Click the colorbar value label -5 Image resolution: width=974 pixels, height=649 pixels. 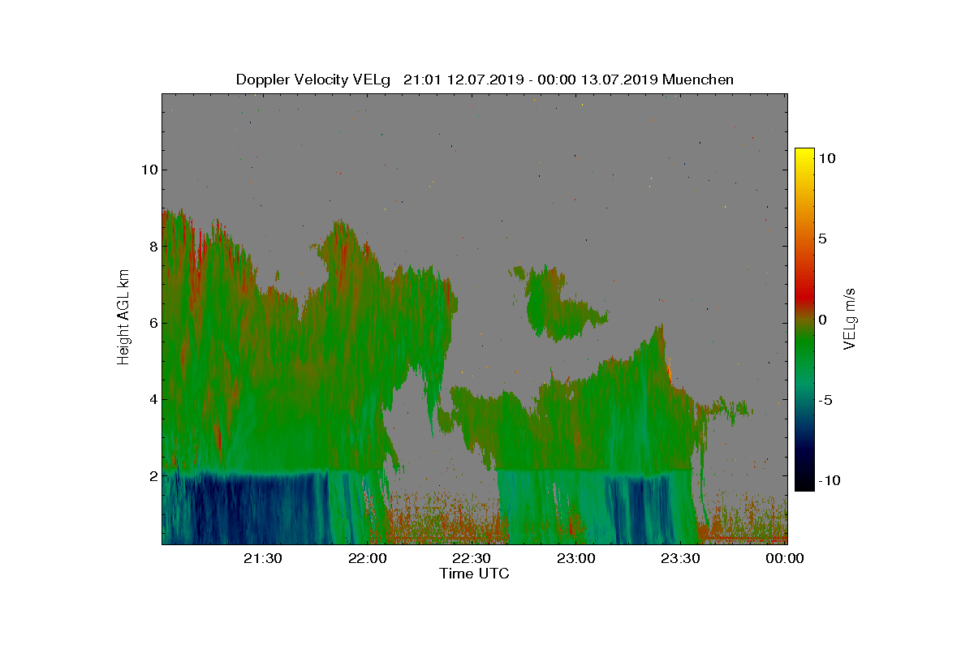point(825,400)
